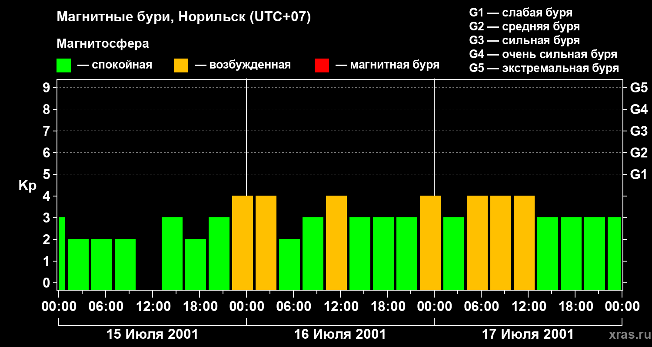Click the '18:00' time label of 15 Июля
Screen dimensions: 652x347
[200, 307]
